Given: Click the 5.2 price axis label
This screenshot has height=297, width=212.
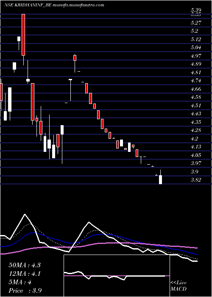Looking at the screenshot, I should (195, 31).
